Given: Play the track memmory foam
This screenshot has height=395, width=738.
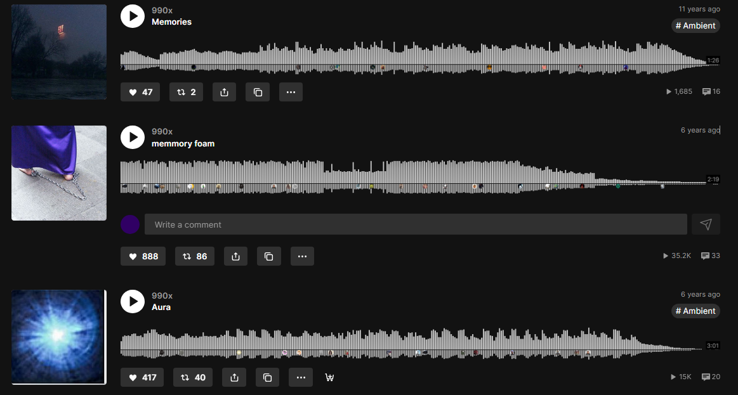Looking at the screenshot, I should pyautogui.click(x=133, y=137).
